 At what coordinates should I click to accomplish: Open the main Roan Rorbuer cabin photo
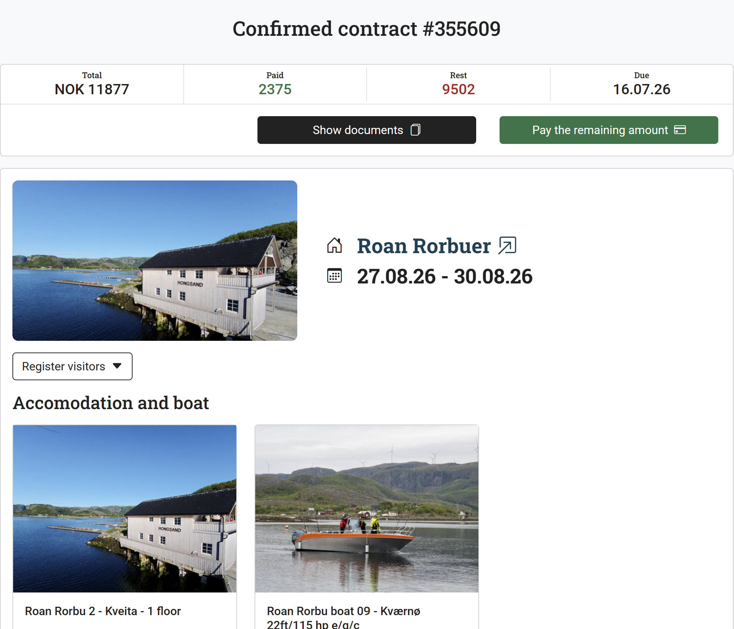(x=155, y=260)
